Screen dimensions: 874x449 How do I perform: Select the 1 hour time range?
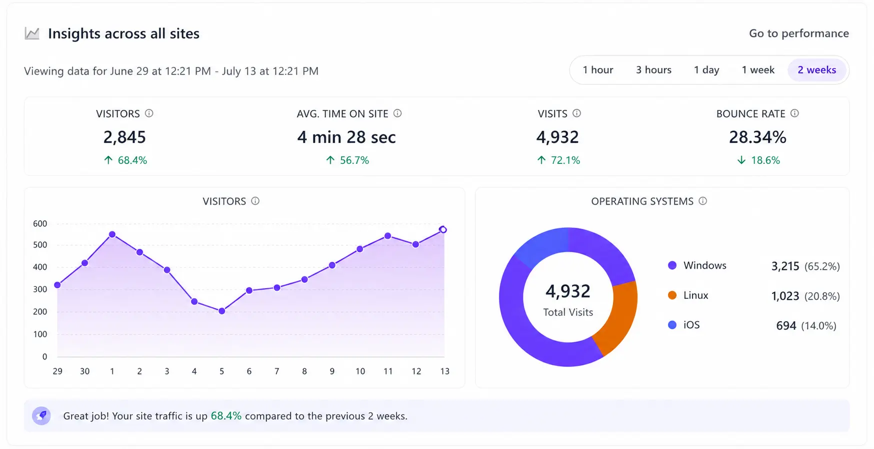coord(597,70)
